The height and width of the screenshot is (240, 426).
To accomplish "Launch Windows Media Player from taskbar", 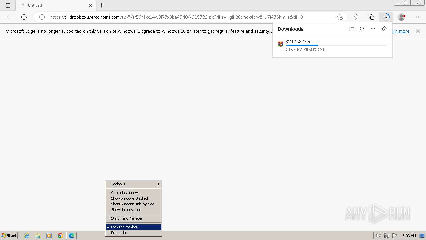I will tap(49, 236).
